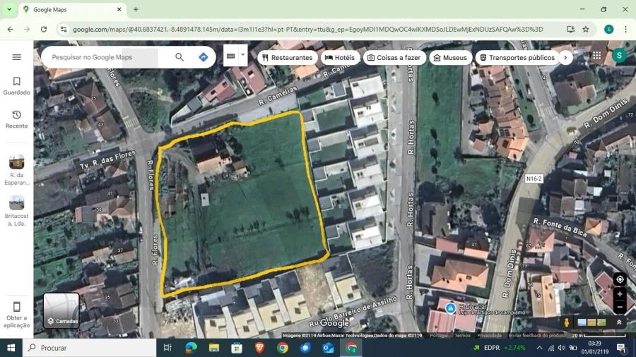The height and width of the screenshot is (357, 636).
Task: Click the Procurar taskbar search box
Action: [x=89, y=348]
